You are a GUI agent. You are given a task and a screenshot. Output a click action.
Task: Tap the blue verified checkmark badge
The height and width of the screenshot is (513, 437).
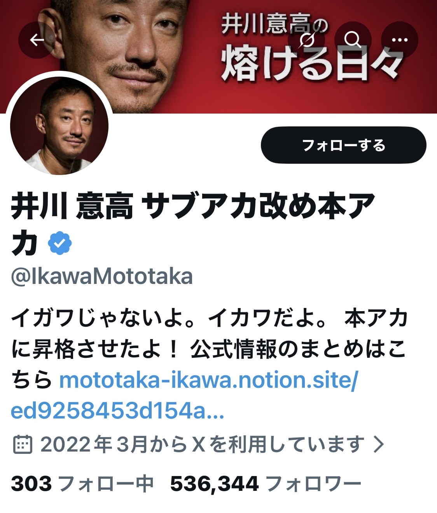click(x=60, y=243)
